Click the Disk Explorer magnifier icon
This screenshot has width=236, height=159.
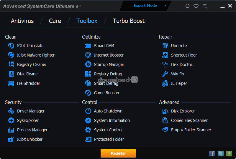pos(165,111)
